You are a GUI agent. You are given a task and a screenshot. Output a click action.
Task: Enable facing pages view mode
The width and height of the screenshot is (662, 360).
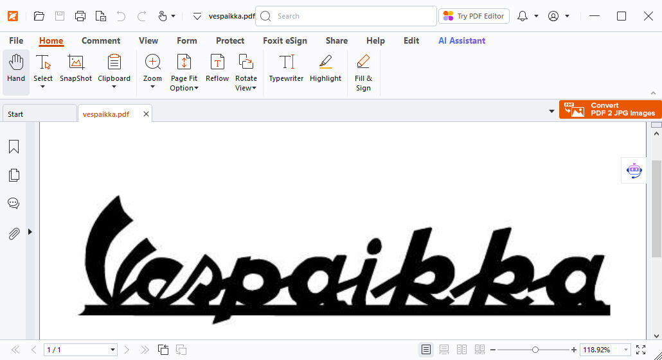pos(462,350)
